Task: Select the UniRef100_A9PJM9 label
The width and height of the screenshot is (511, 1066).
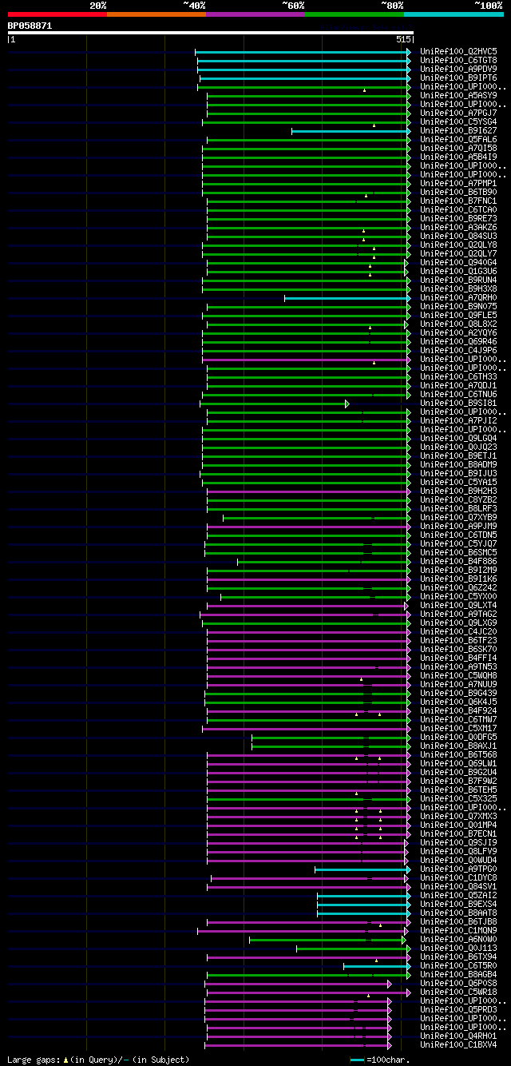Action: coord(458,526)
